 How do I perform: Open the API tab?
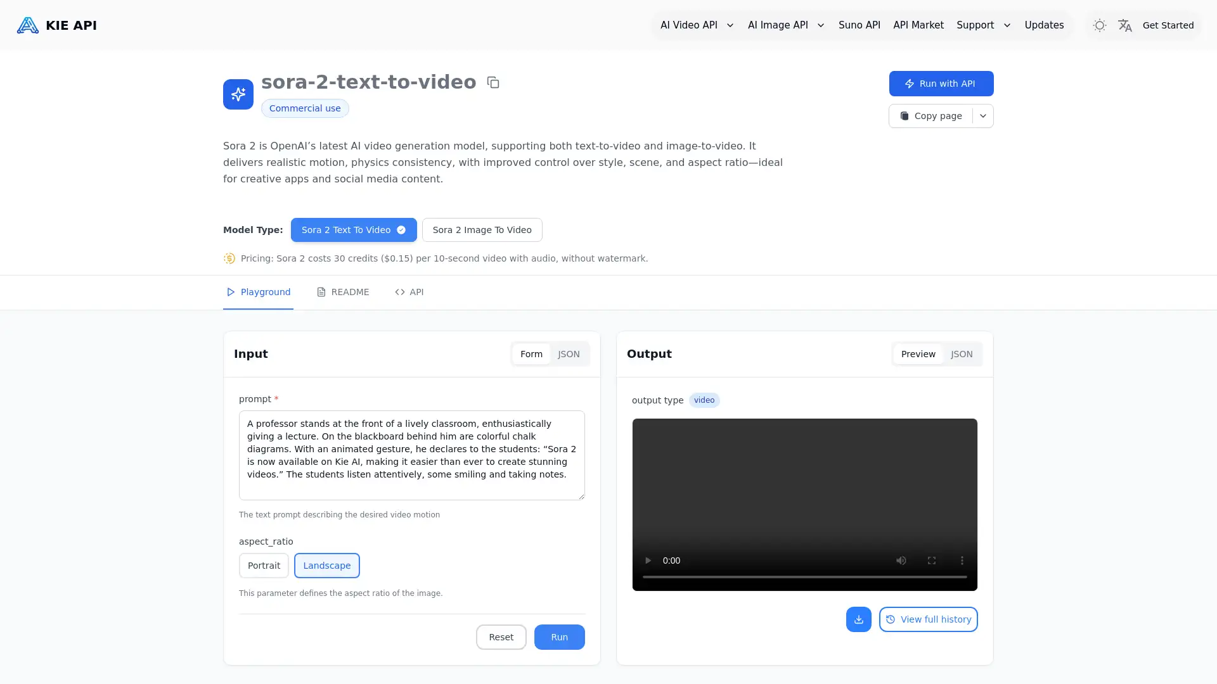coord(409,292)
